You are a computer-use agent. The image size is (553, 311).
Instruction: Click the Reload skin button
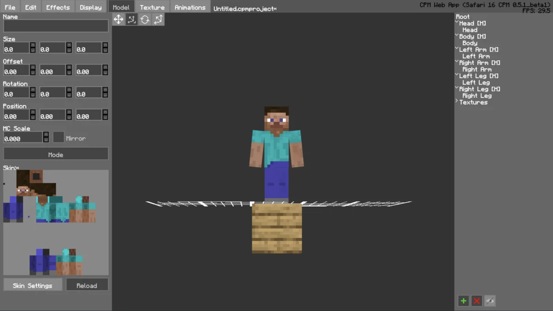pos(87,285)
